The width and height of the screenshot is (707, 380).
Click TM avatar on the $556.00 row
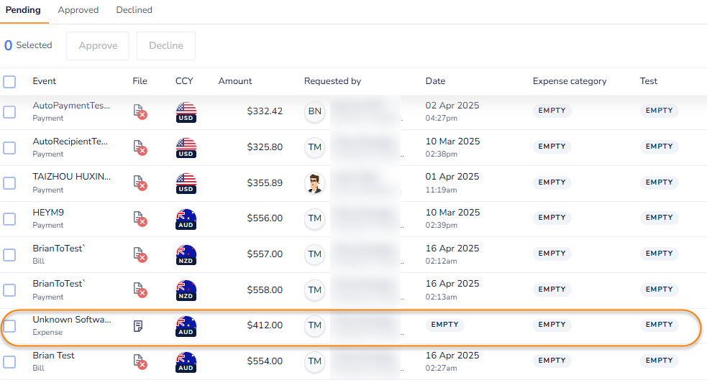314,218
